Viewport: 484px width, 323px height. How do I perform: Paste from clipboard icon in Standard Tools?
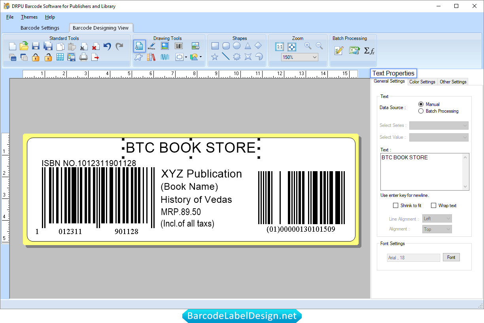coord(72,46)
